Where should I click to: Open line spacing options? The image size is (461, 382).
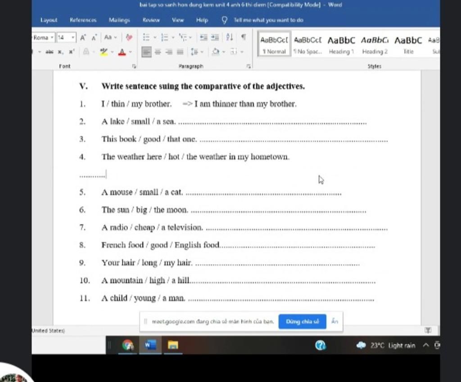(x=194, y=52)
